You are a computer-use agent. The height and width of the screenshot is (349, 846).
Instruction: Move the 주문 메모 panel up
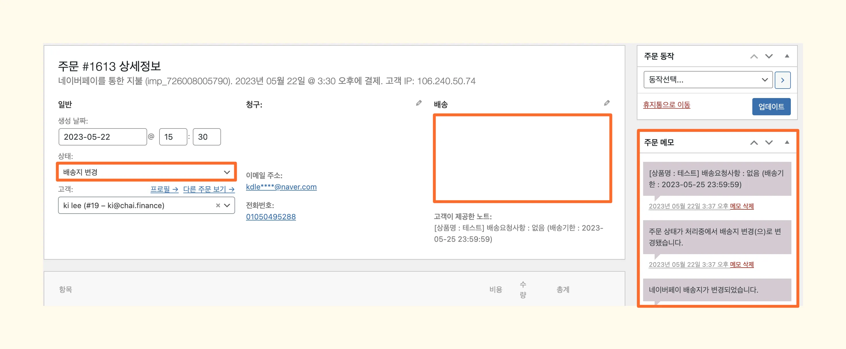(x=754, y=143)
